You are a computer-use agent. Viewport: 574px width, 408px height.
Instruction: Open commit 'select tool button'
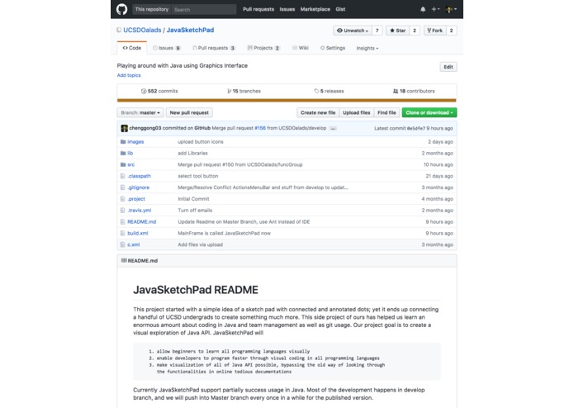click(x=197, y=176)
